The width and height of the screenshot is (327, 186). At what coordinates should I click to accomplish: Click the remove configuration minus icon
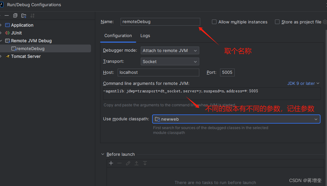7,16
